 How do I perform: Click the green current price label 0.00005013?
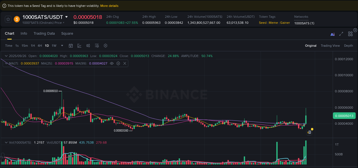click(x=344, y=116)
